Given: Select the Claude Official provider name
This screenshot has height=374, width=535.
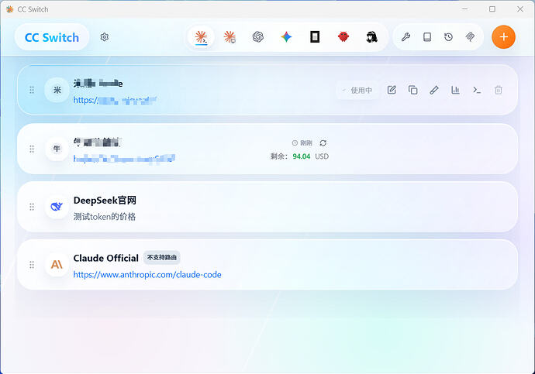Looking at the screenshot, I should pos(105,258).
